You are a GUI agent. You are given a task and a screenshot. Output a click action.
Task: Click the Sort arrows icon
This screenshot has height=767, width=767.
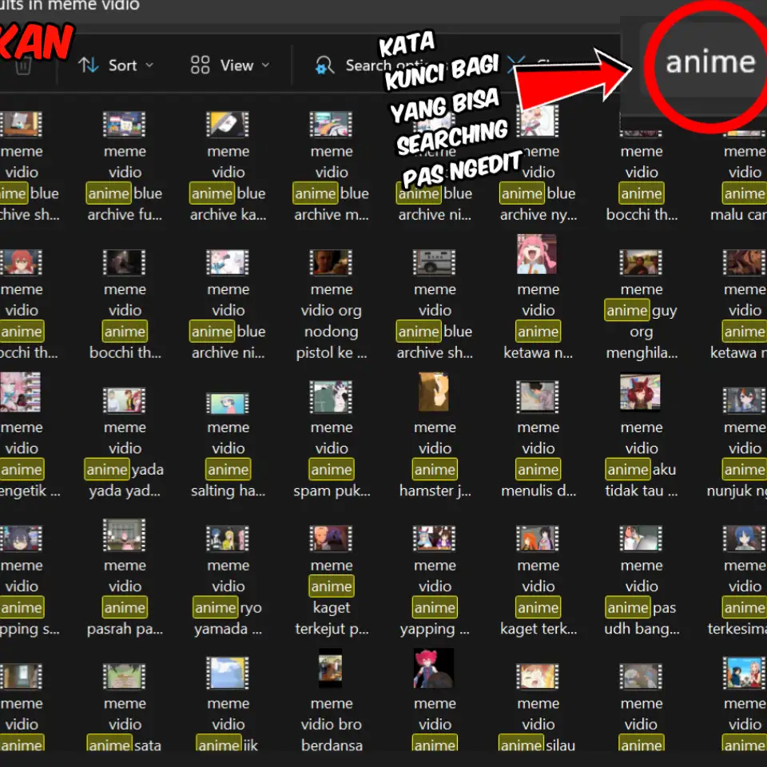point(89,65)
